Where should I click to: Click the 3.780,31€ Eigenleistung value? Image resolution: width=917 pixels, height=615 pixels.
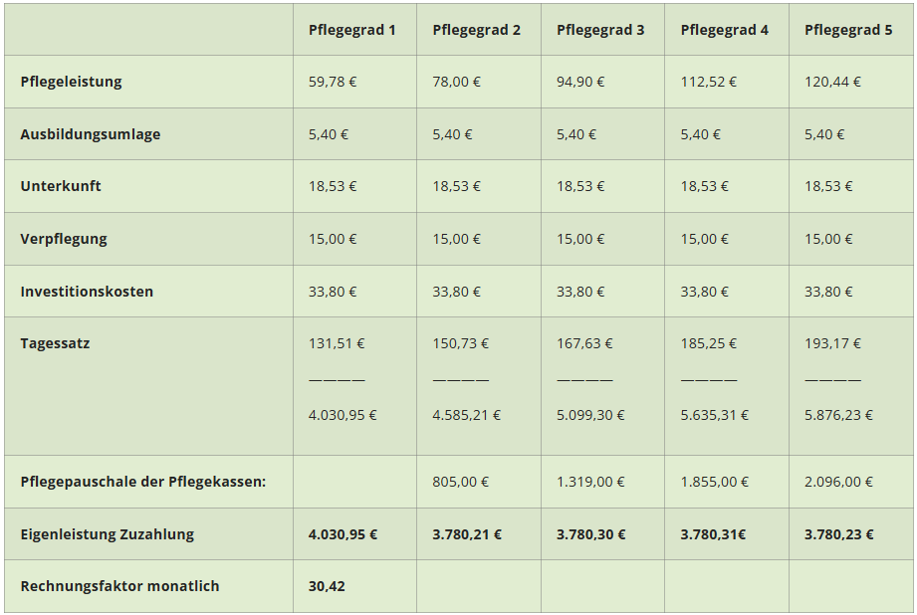coord(714,534)
